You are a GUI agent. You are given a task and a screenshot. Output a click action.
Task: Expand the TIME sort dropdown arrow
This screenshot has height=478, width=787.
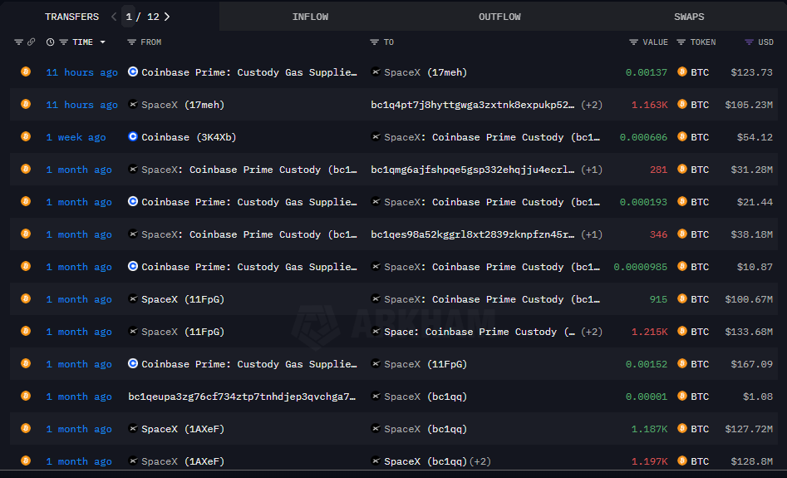pos(103,42)
